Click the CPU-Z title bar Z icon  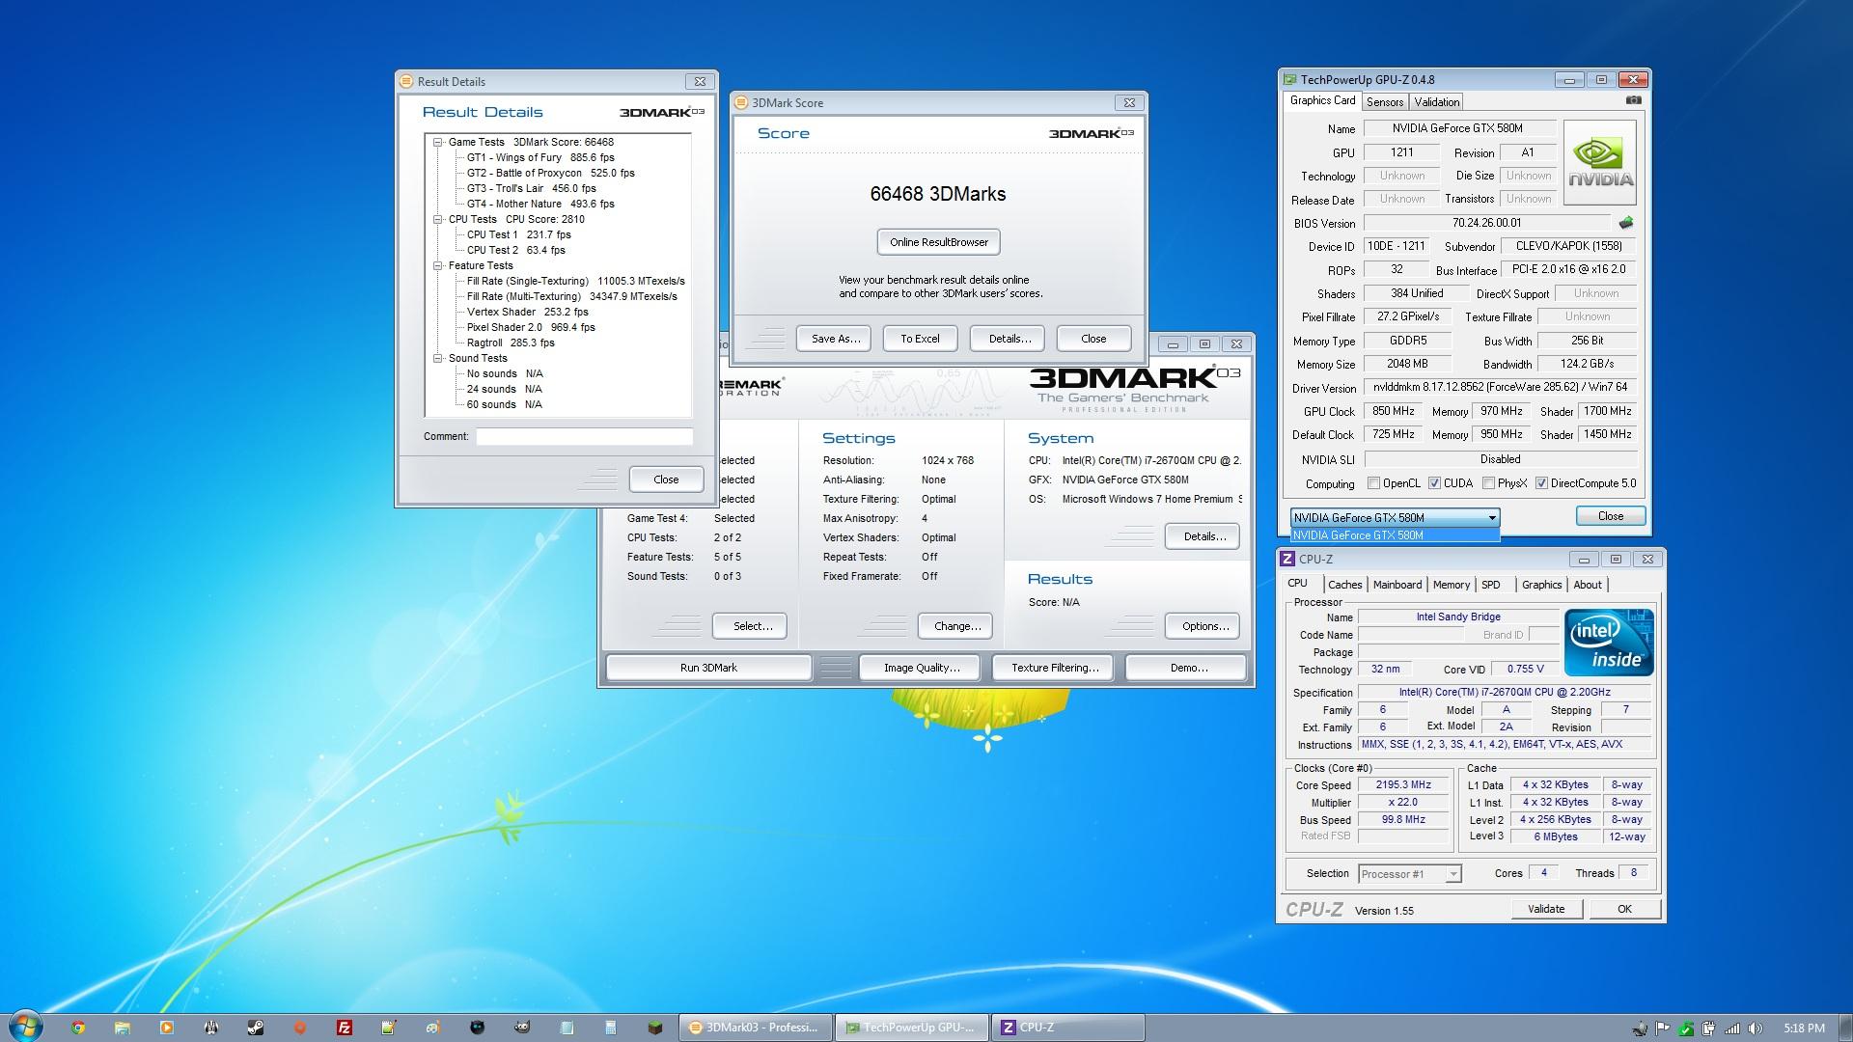1287,559
